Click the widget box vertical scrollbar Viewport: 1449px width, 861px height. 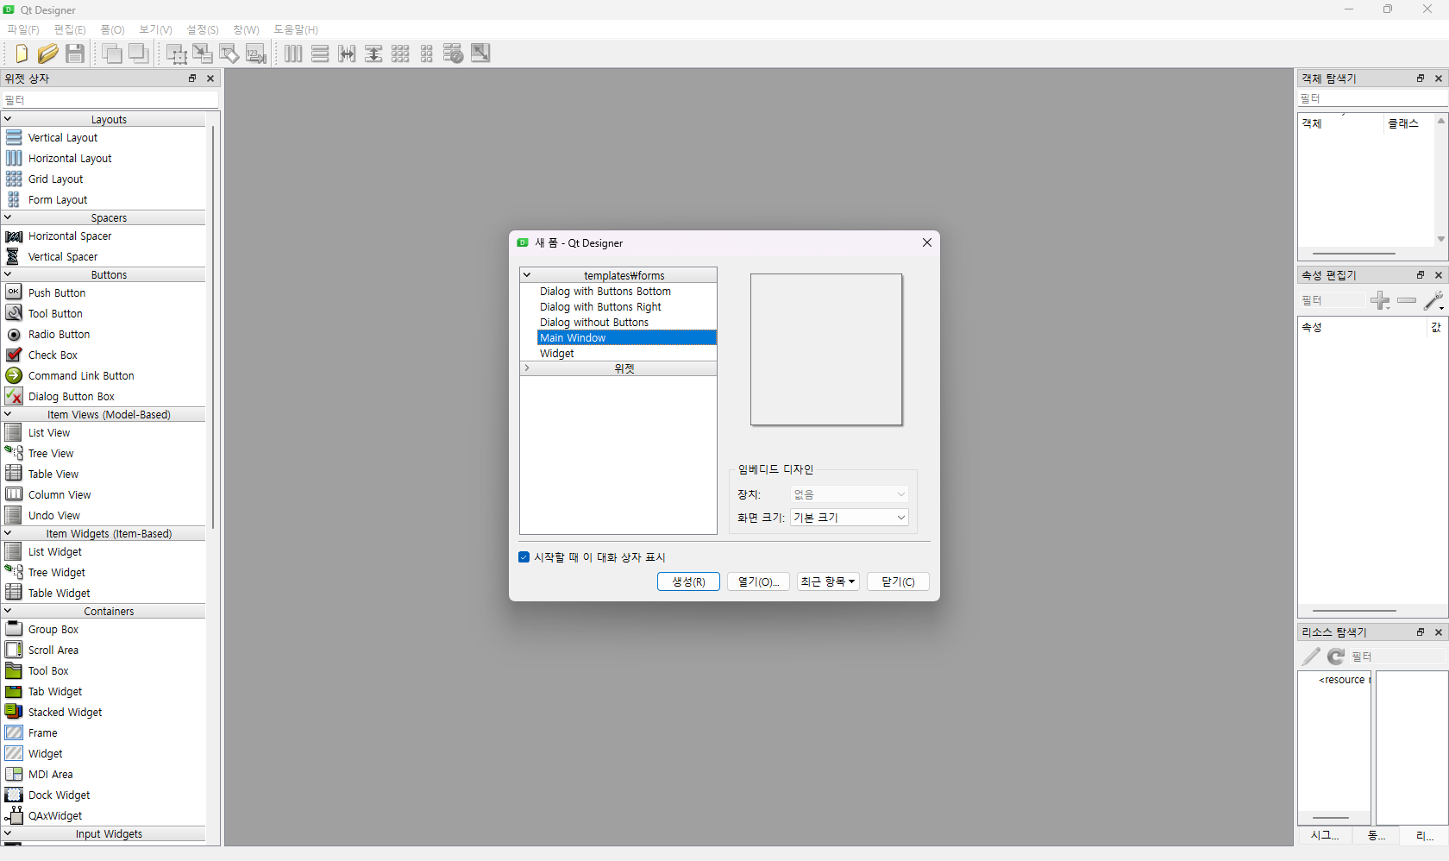[x=213, y=328]
